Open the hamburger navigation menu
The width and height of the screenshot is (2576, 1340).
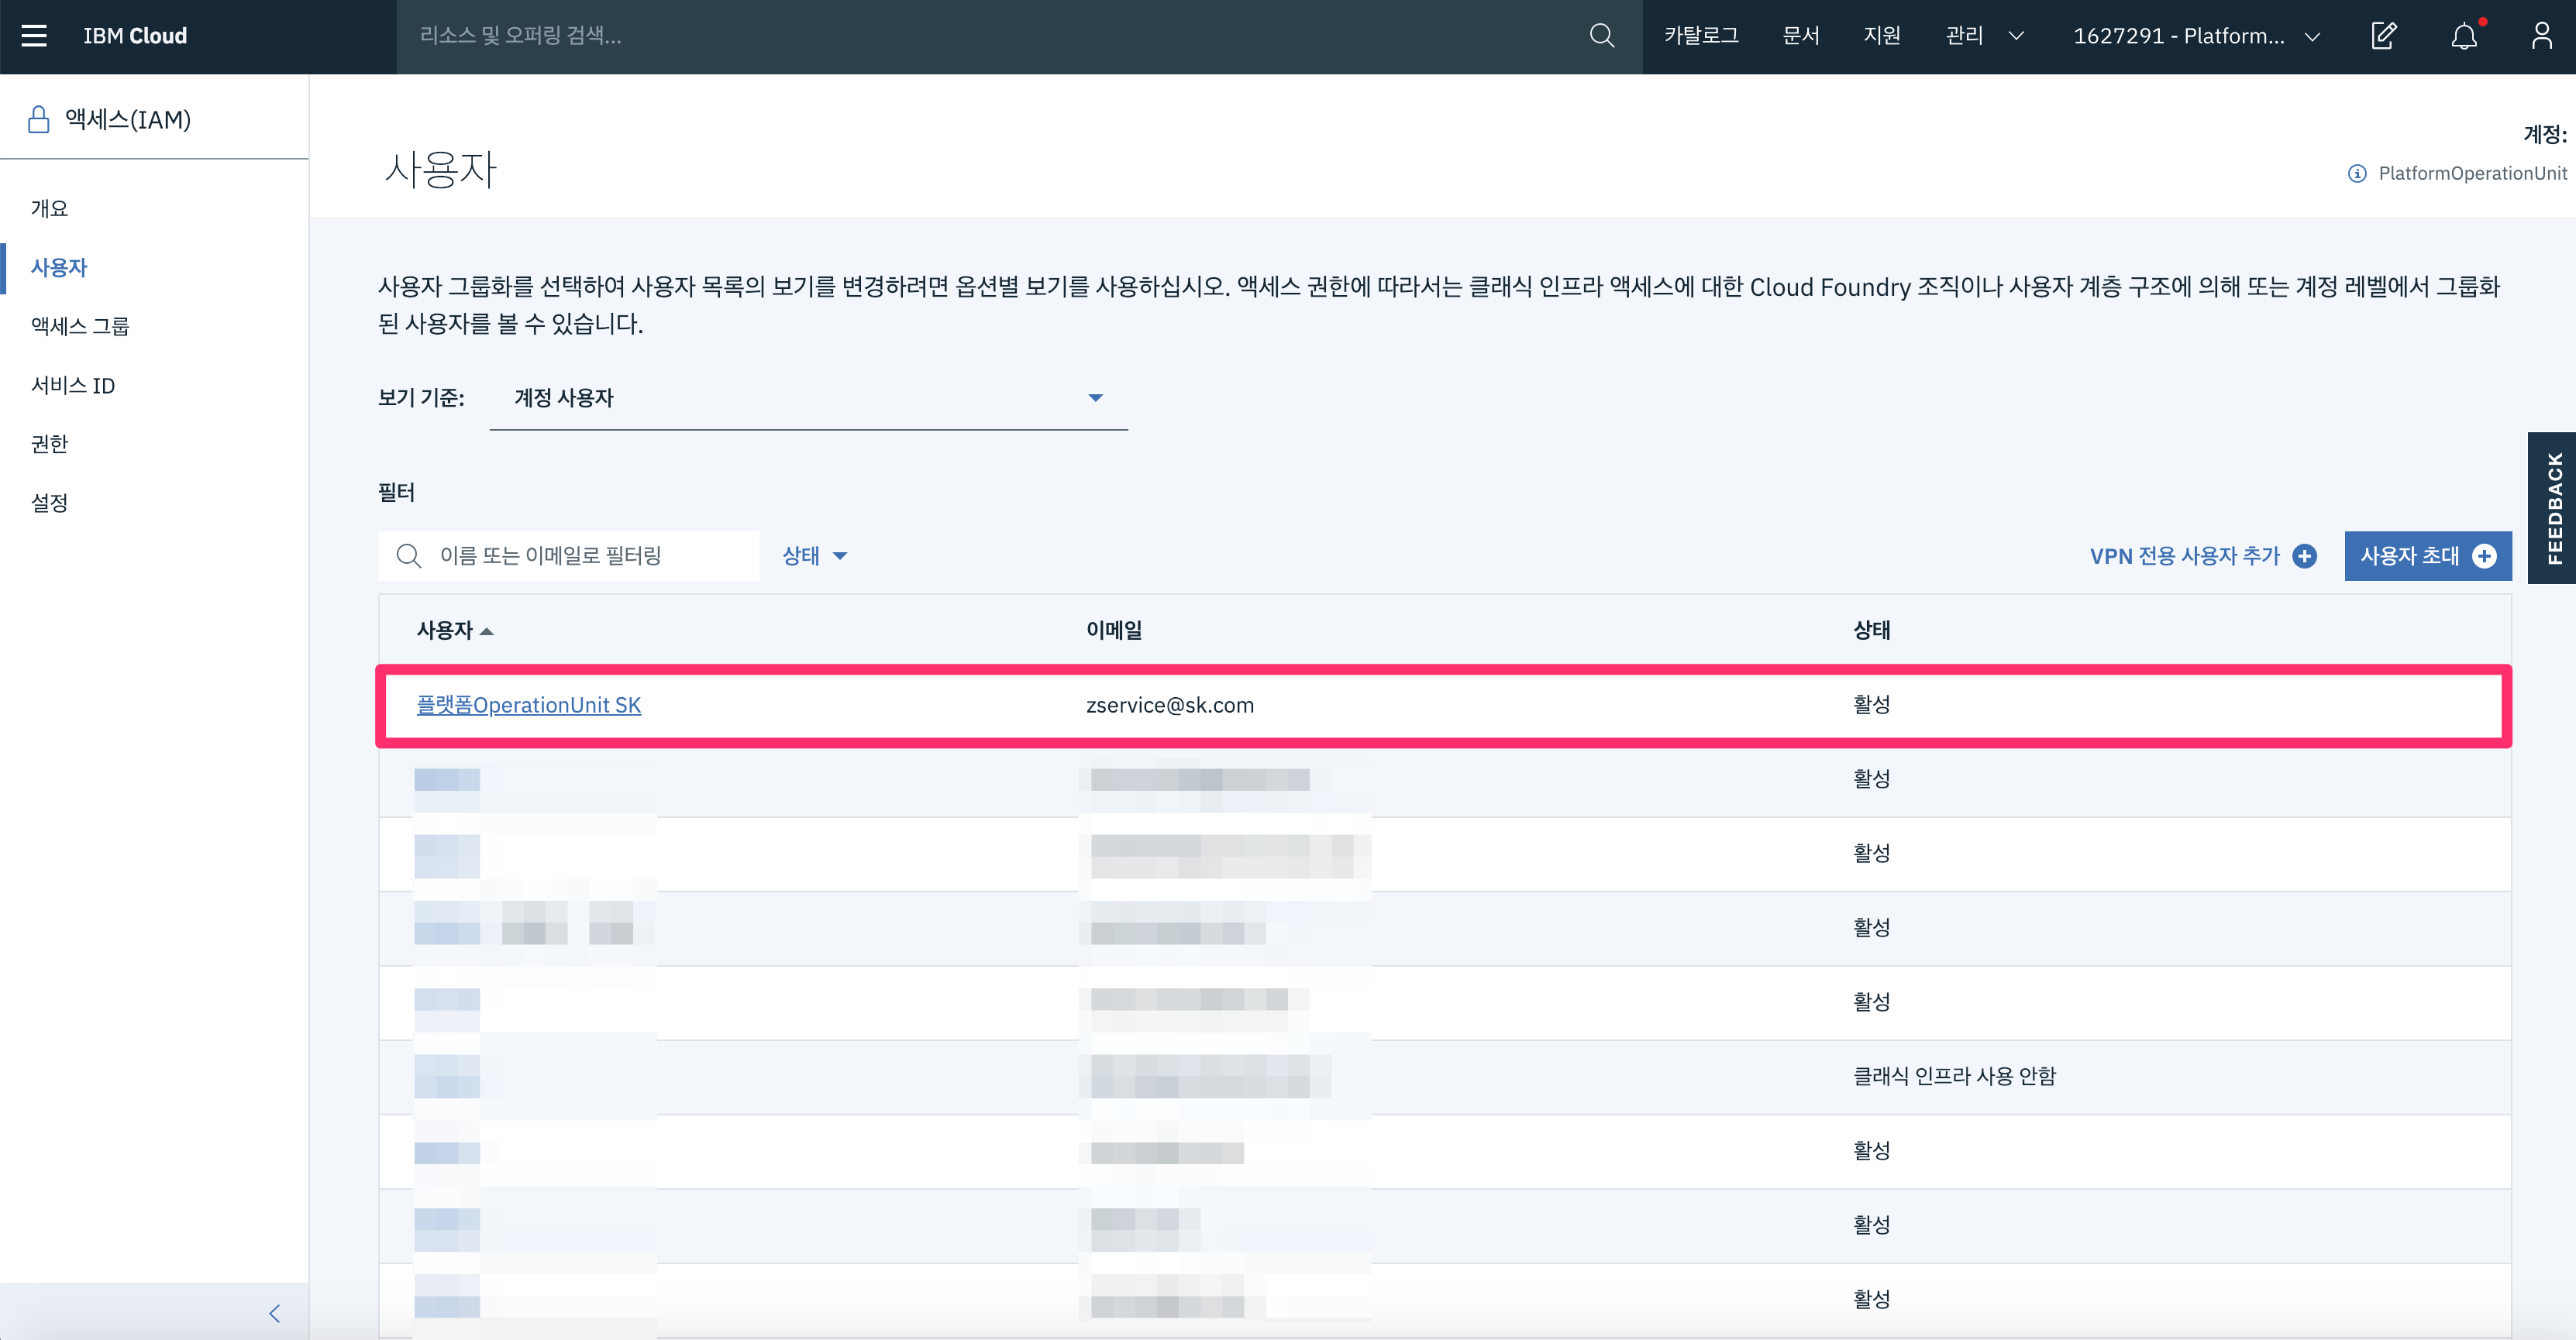pos(34,36)
